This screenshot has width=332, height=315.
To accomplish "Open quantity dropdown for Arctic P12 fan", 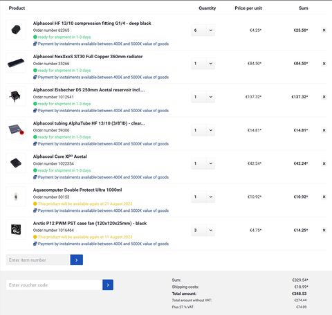I will [x=203, y=230].
